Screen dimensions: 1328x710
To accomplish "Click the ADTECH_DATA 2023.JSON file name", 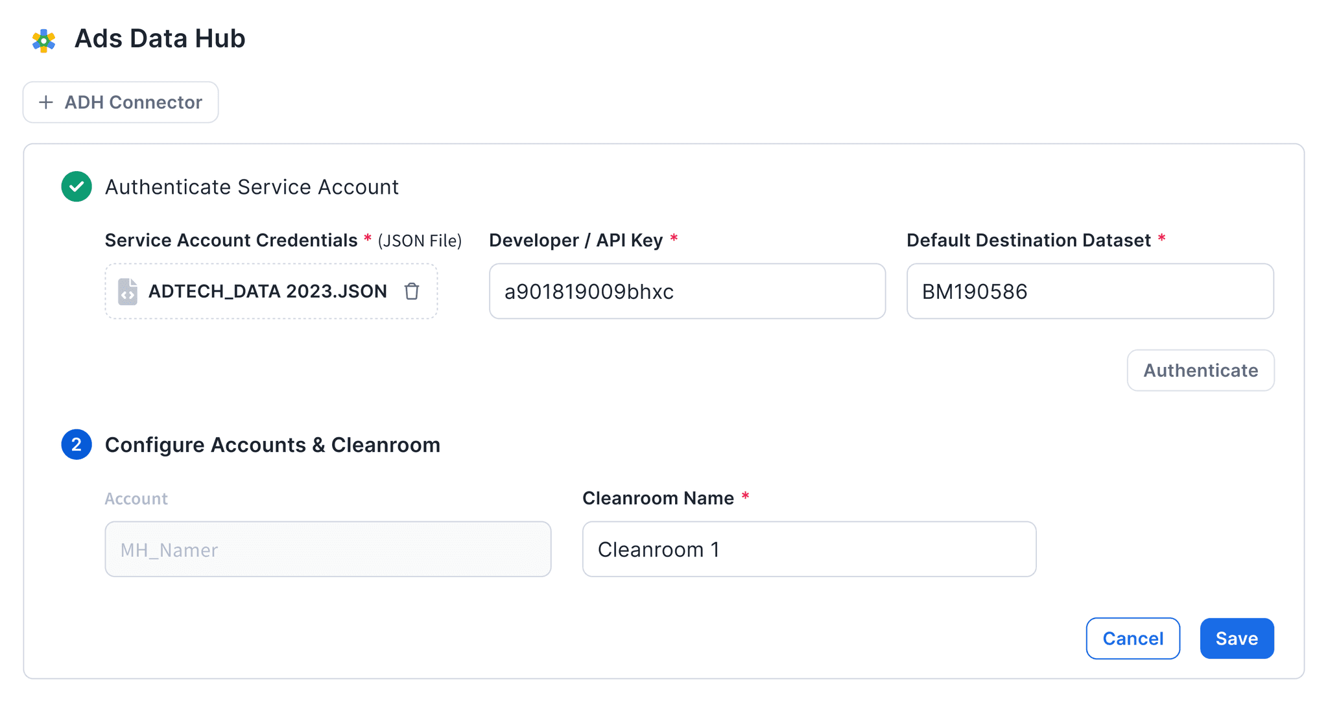I will pyautogui.click(x=267, y=292).
